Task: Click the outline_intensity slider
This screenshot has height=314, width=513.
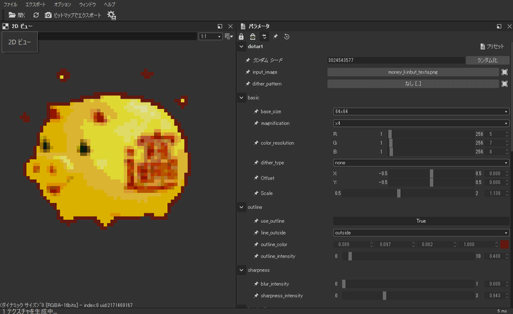Action: point(408,256)
